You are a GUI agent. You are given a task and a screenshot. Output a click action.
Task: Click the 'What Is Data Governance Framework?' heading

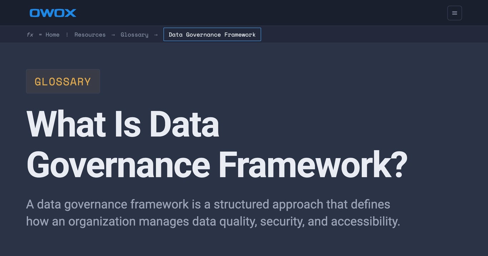pos(217,145)
